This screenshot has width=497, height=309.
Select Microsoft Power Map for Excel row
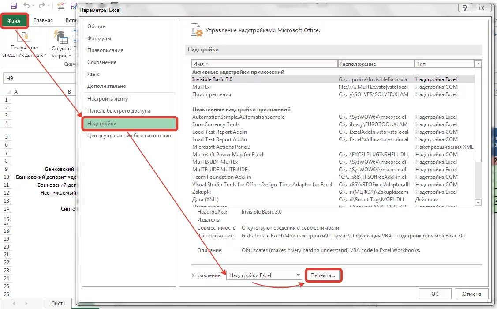click(333, 154)
